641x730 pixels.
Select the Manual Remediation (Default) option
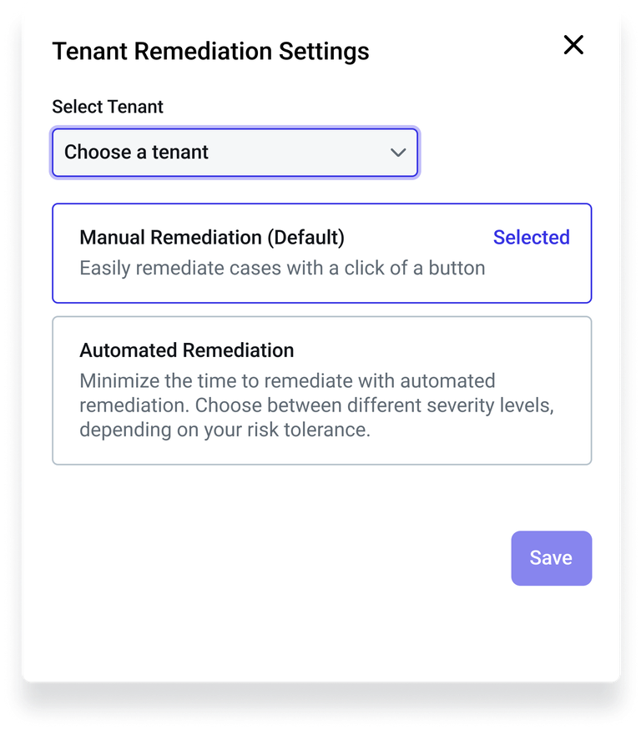coord(320,252)
